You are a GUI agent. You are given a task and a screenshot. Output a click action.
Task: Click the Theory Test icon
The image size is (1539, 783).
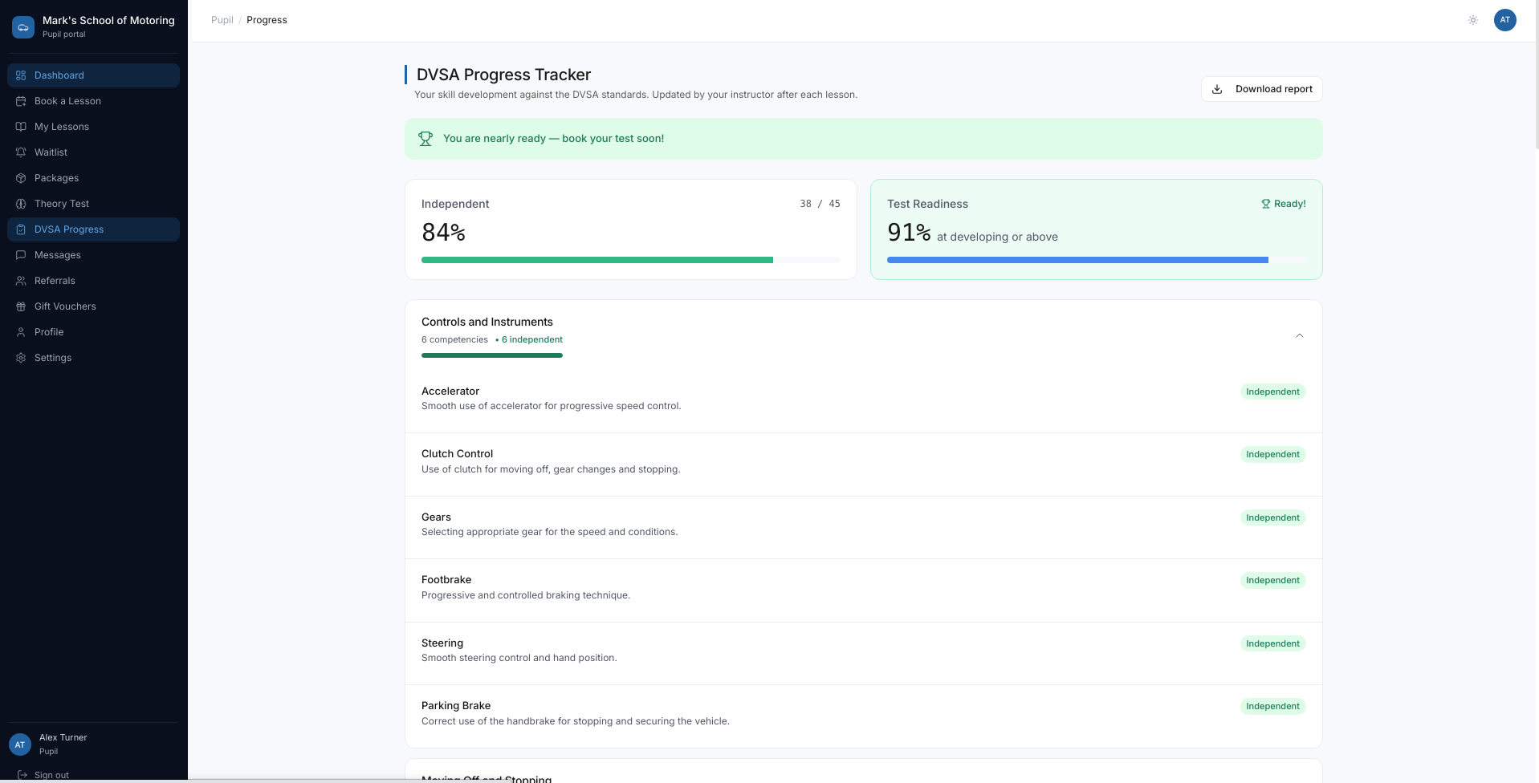[21, 204]
